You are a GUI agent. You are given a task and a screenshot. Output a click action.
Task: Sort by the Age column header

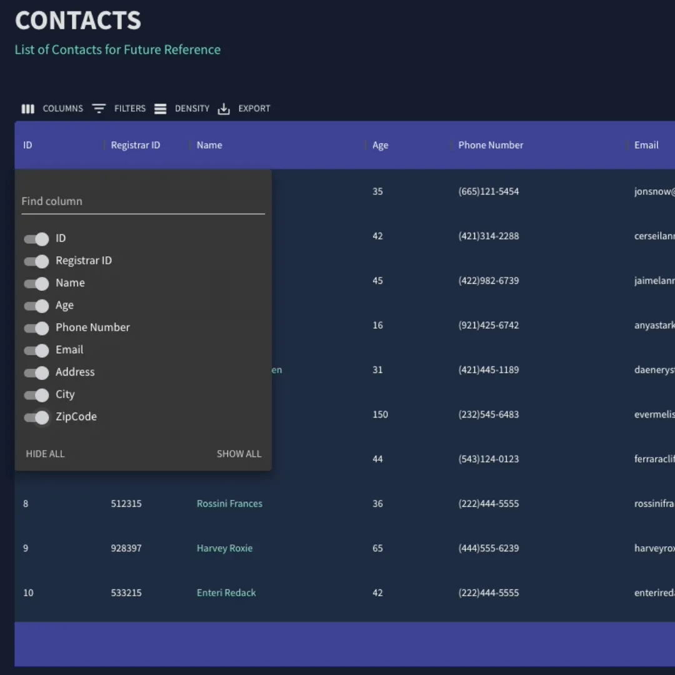click(x=380, y=145)
